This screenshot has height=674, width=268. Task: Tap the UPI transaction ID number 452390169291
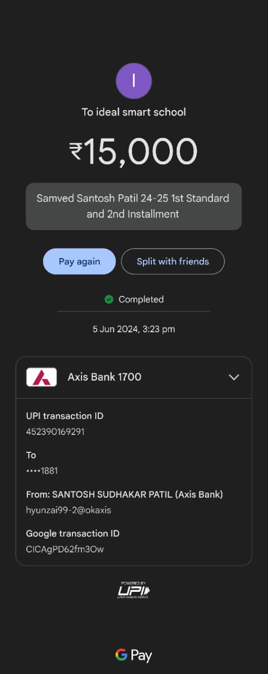55,432
